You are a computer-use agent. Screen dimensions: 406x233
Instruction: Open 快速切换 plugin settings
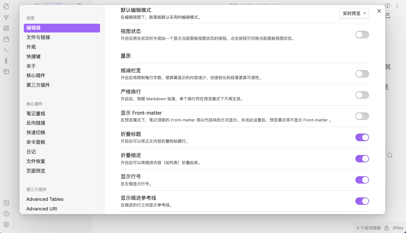[x=62, y=132]
